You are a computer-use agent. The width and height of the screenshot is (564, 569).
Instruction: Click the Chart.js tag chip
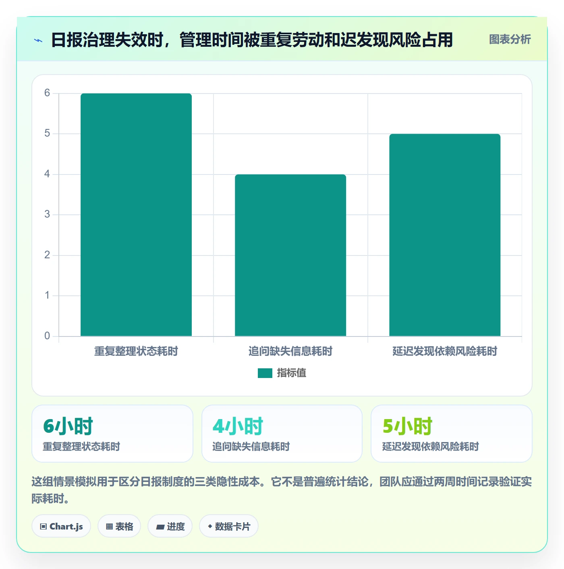point(61,526)
